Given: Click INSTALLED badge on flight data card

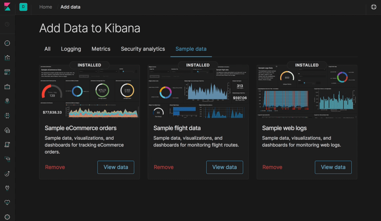Looking at the screenshot, I should click(x=198, y=65).
